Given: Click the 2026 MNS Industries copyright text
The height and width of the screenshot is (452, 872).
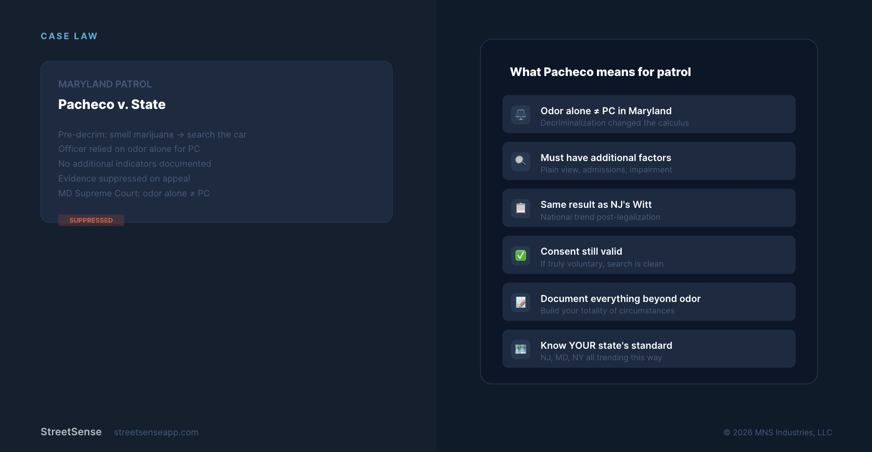Looking at the screenshot, I should (777, 432).
